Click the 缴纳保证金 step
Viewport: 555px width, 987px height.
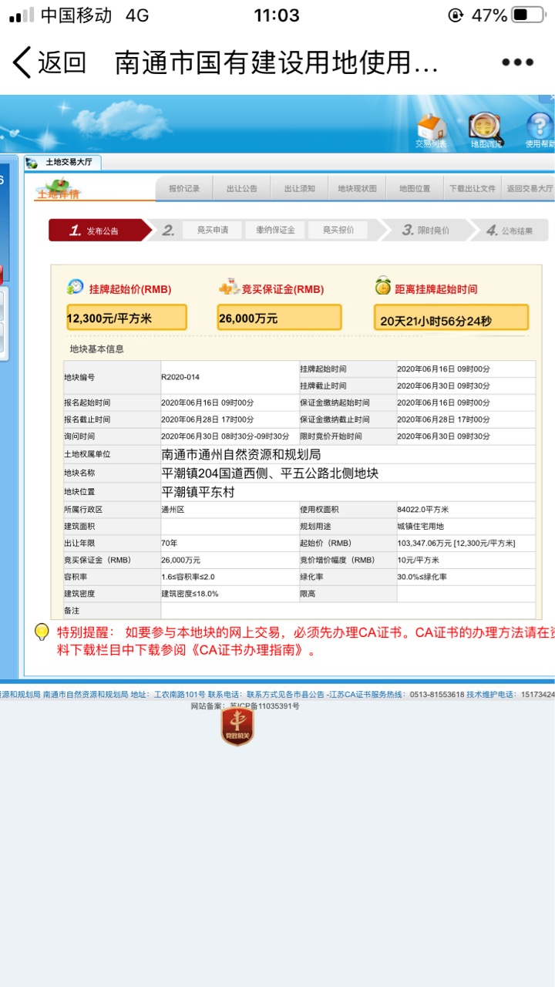[275, 230]
